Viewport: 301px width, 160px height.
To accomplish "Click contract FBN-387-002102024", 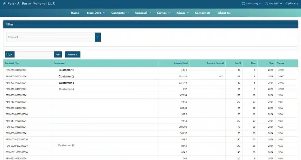I will tap(16, 120).
